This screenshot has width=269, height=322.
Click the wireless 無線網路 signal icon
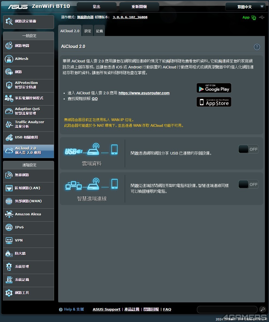[9, 175]
